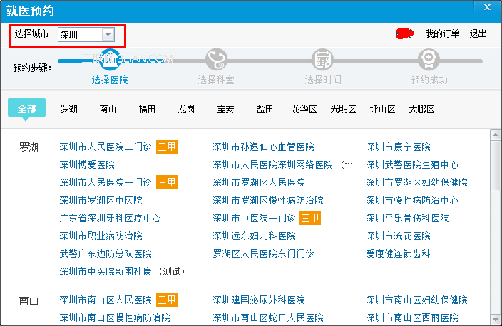Click the 三甲 badge beside 深圳市中医院一门诊

click(x=310, y=218)
